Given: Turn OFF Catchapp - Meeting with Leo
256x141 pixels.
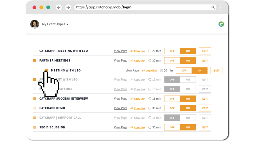Looking at the screenshot, I should point(172,51).
